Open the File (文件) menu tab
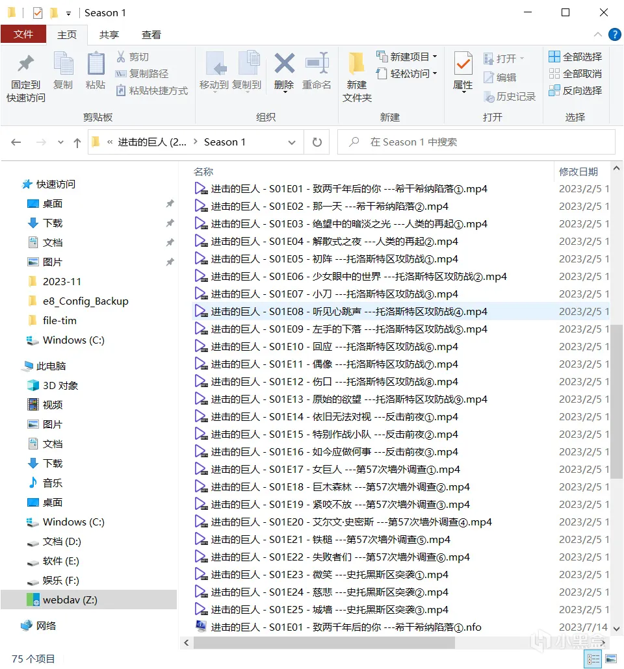Screen dimensions: 624x669 point(23,34)
